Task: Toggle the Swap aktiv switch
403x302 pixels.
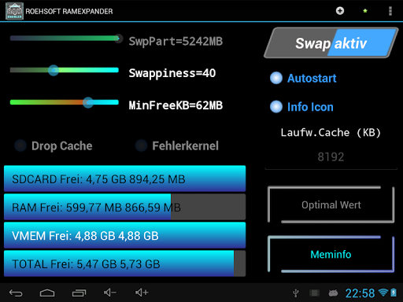Action: 331,43
